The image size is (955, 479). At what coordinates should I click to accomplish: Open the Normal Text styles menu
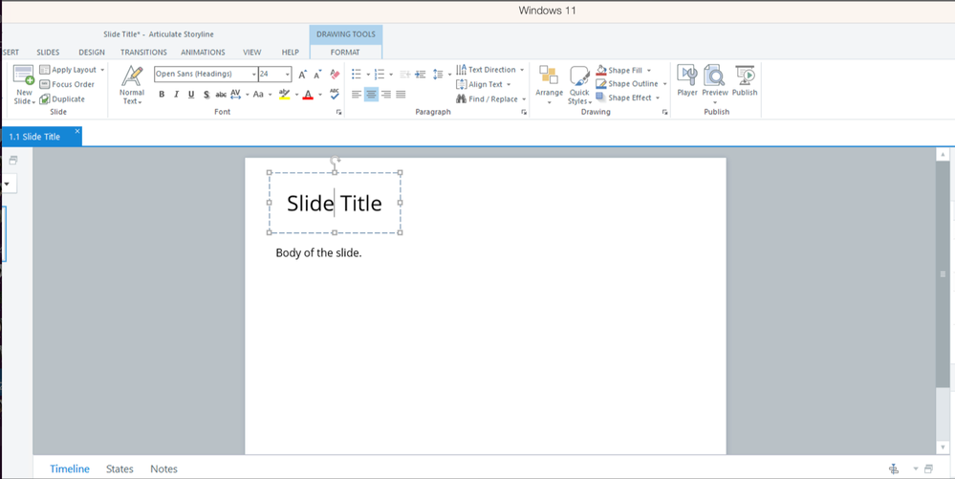click(132, 85)
